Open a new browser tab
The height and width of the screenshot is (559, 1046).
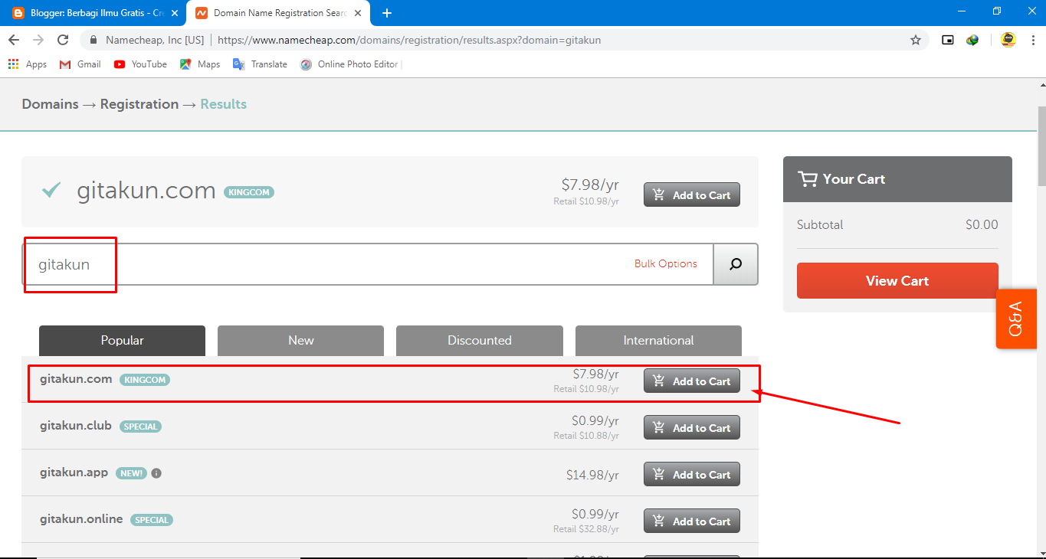point(387,13)
